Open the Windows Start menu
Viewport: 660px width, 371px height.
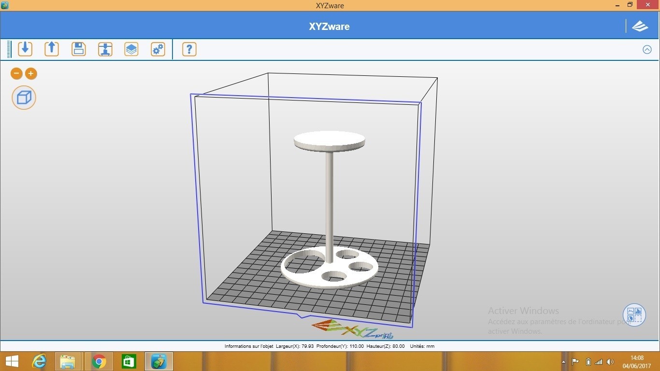coord(12,361)
